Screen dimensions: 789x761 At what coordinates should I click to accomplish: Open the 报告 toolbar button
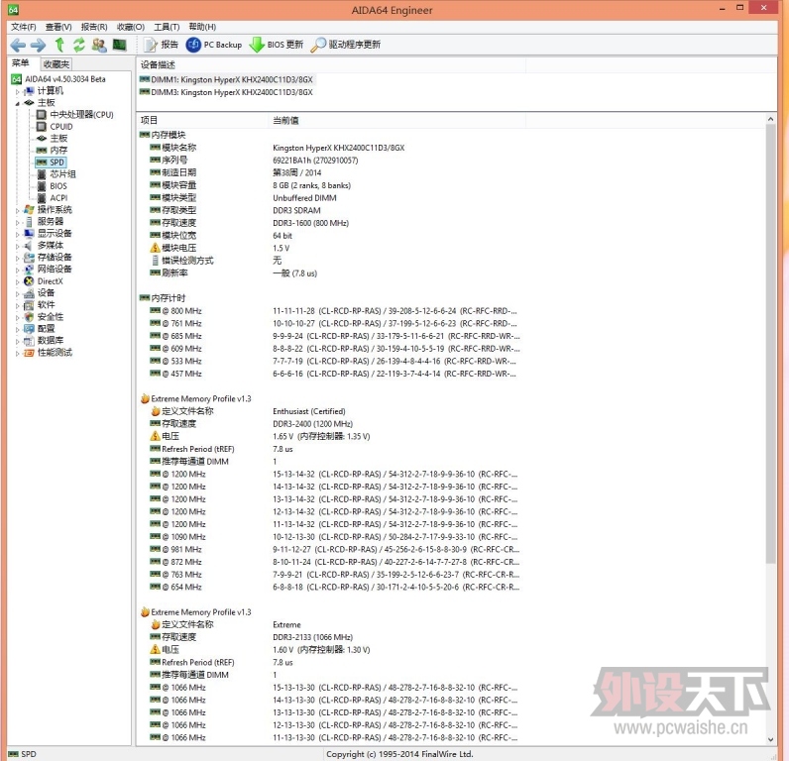161,45
